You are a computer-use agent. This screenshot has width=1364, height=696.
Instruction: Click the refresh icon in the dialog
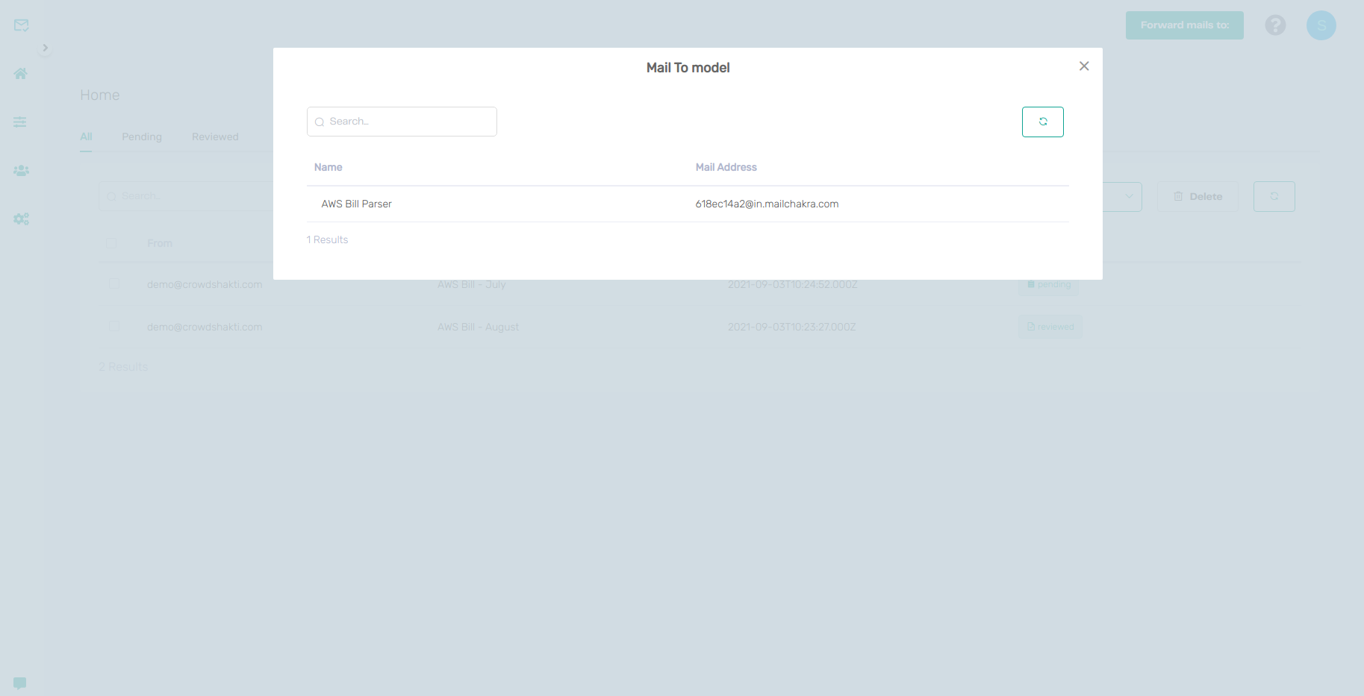click(1043, 122)
